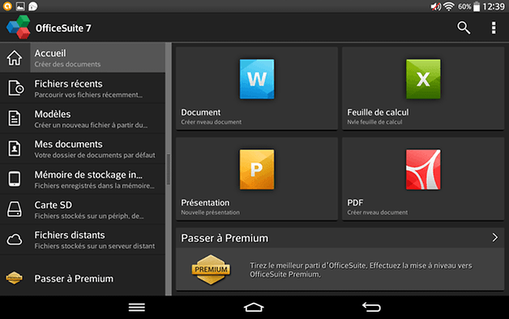This screenshot has width=509, height=319.
Task: Click the 12:39 clock in status bar
Action: click(x=494, y=6)
